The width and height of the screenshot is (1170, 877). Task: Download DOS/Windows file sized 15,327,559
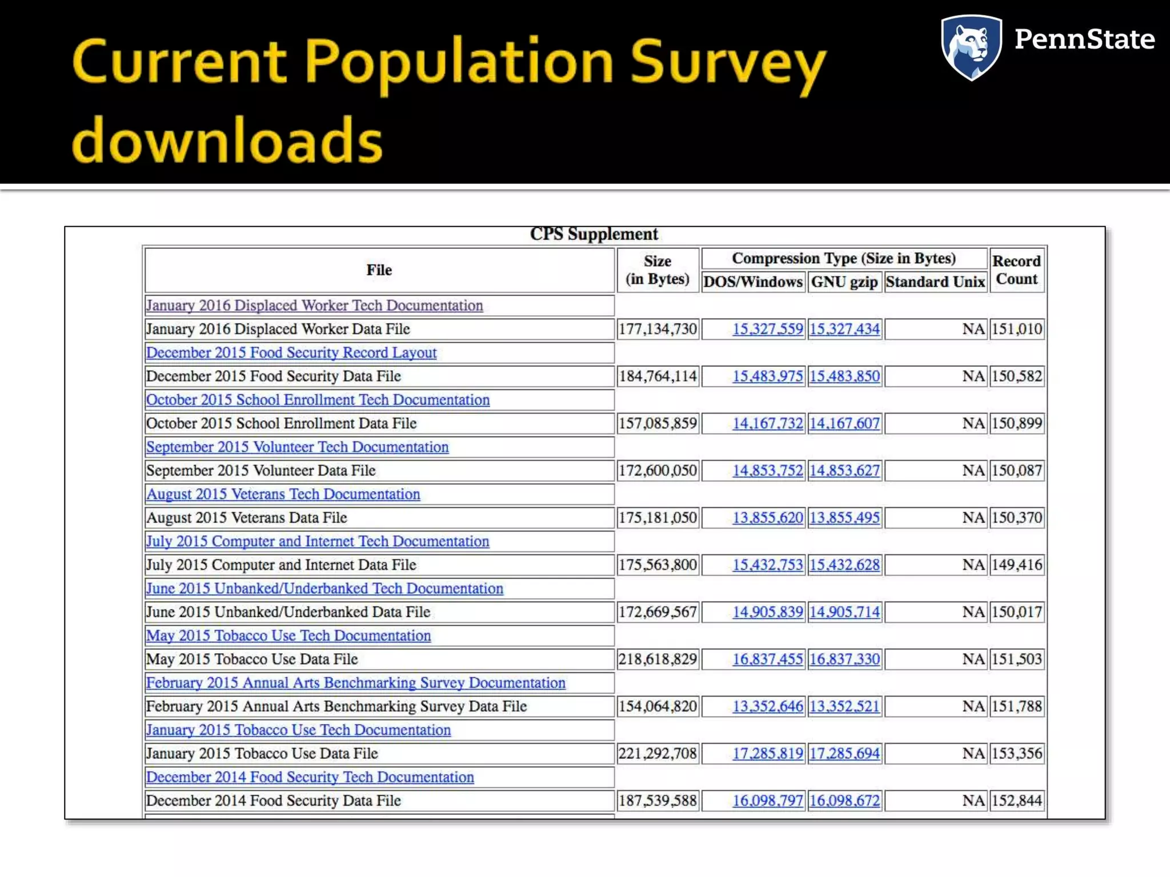[x=767, y=329]
